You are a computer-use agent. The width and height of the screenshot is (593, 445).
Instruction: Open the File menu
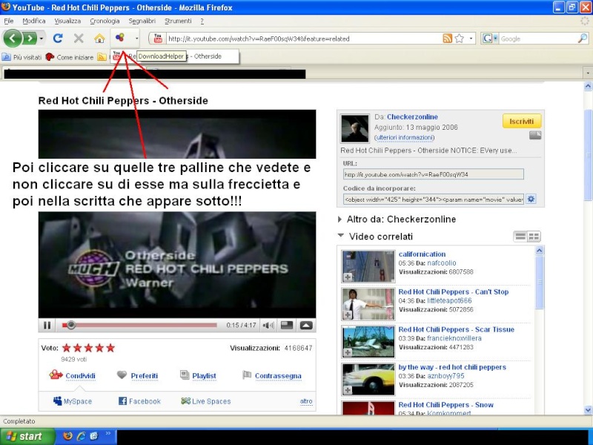pos(9,21)
